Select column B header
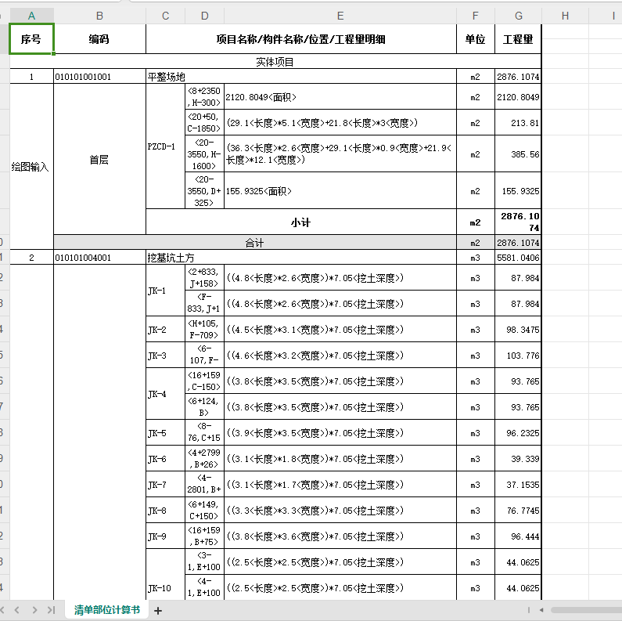This screenshot has width=622, height=621. point(99,16)
